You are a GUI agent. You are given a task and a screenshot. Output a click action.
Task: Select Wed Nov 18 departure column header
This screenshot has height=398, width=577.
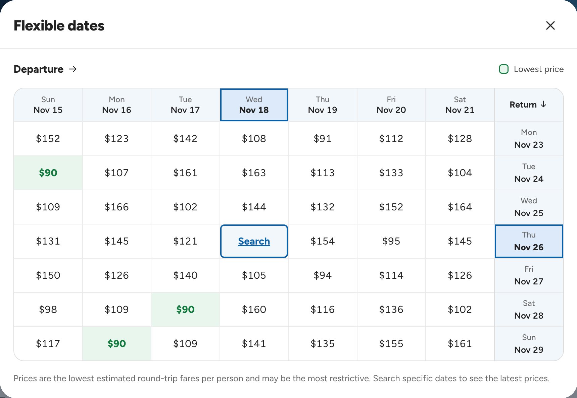coord(254,105)
